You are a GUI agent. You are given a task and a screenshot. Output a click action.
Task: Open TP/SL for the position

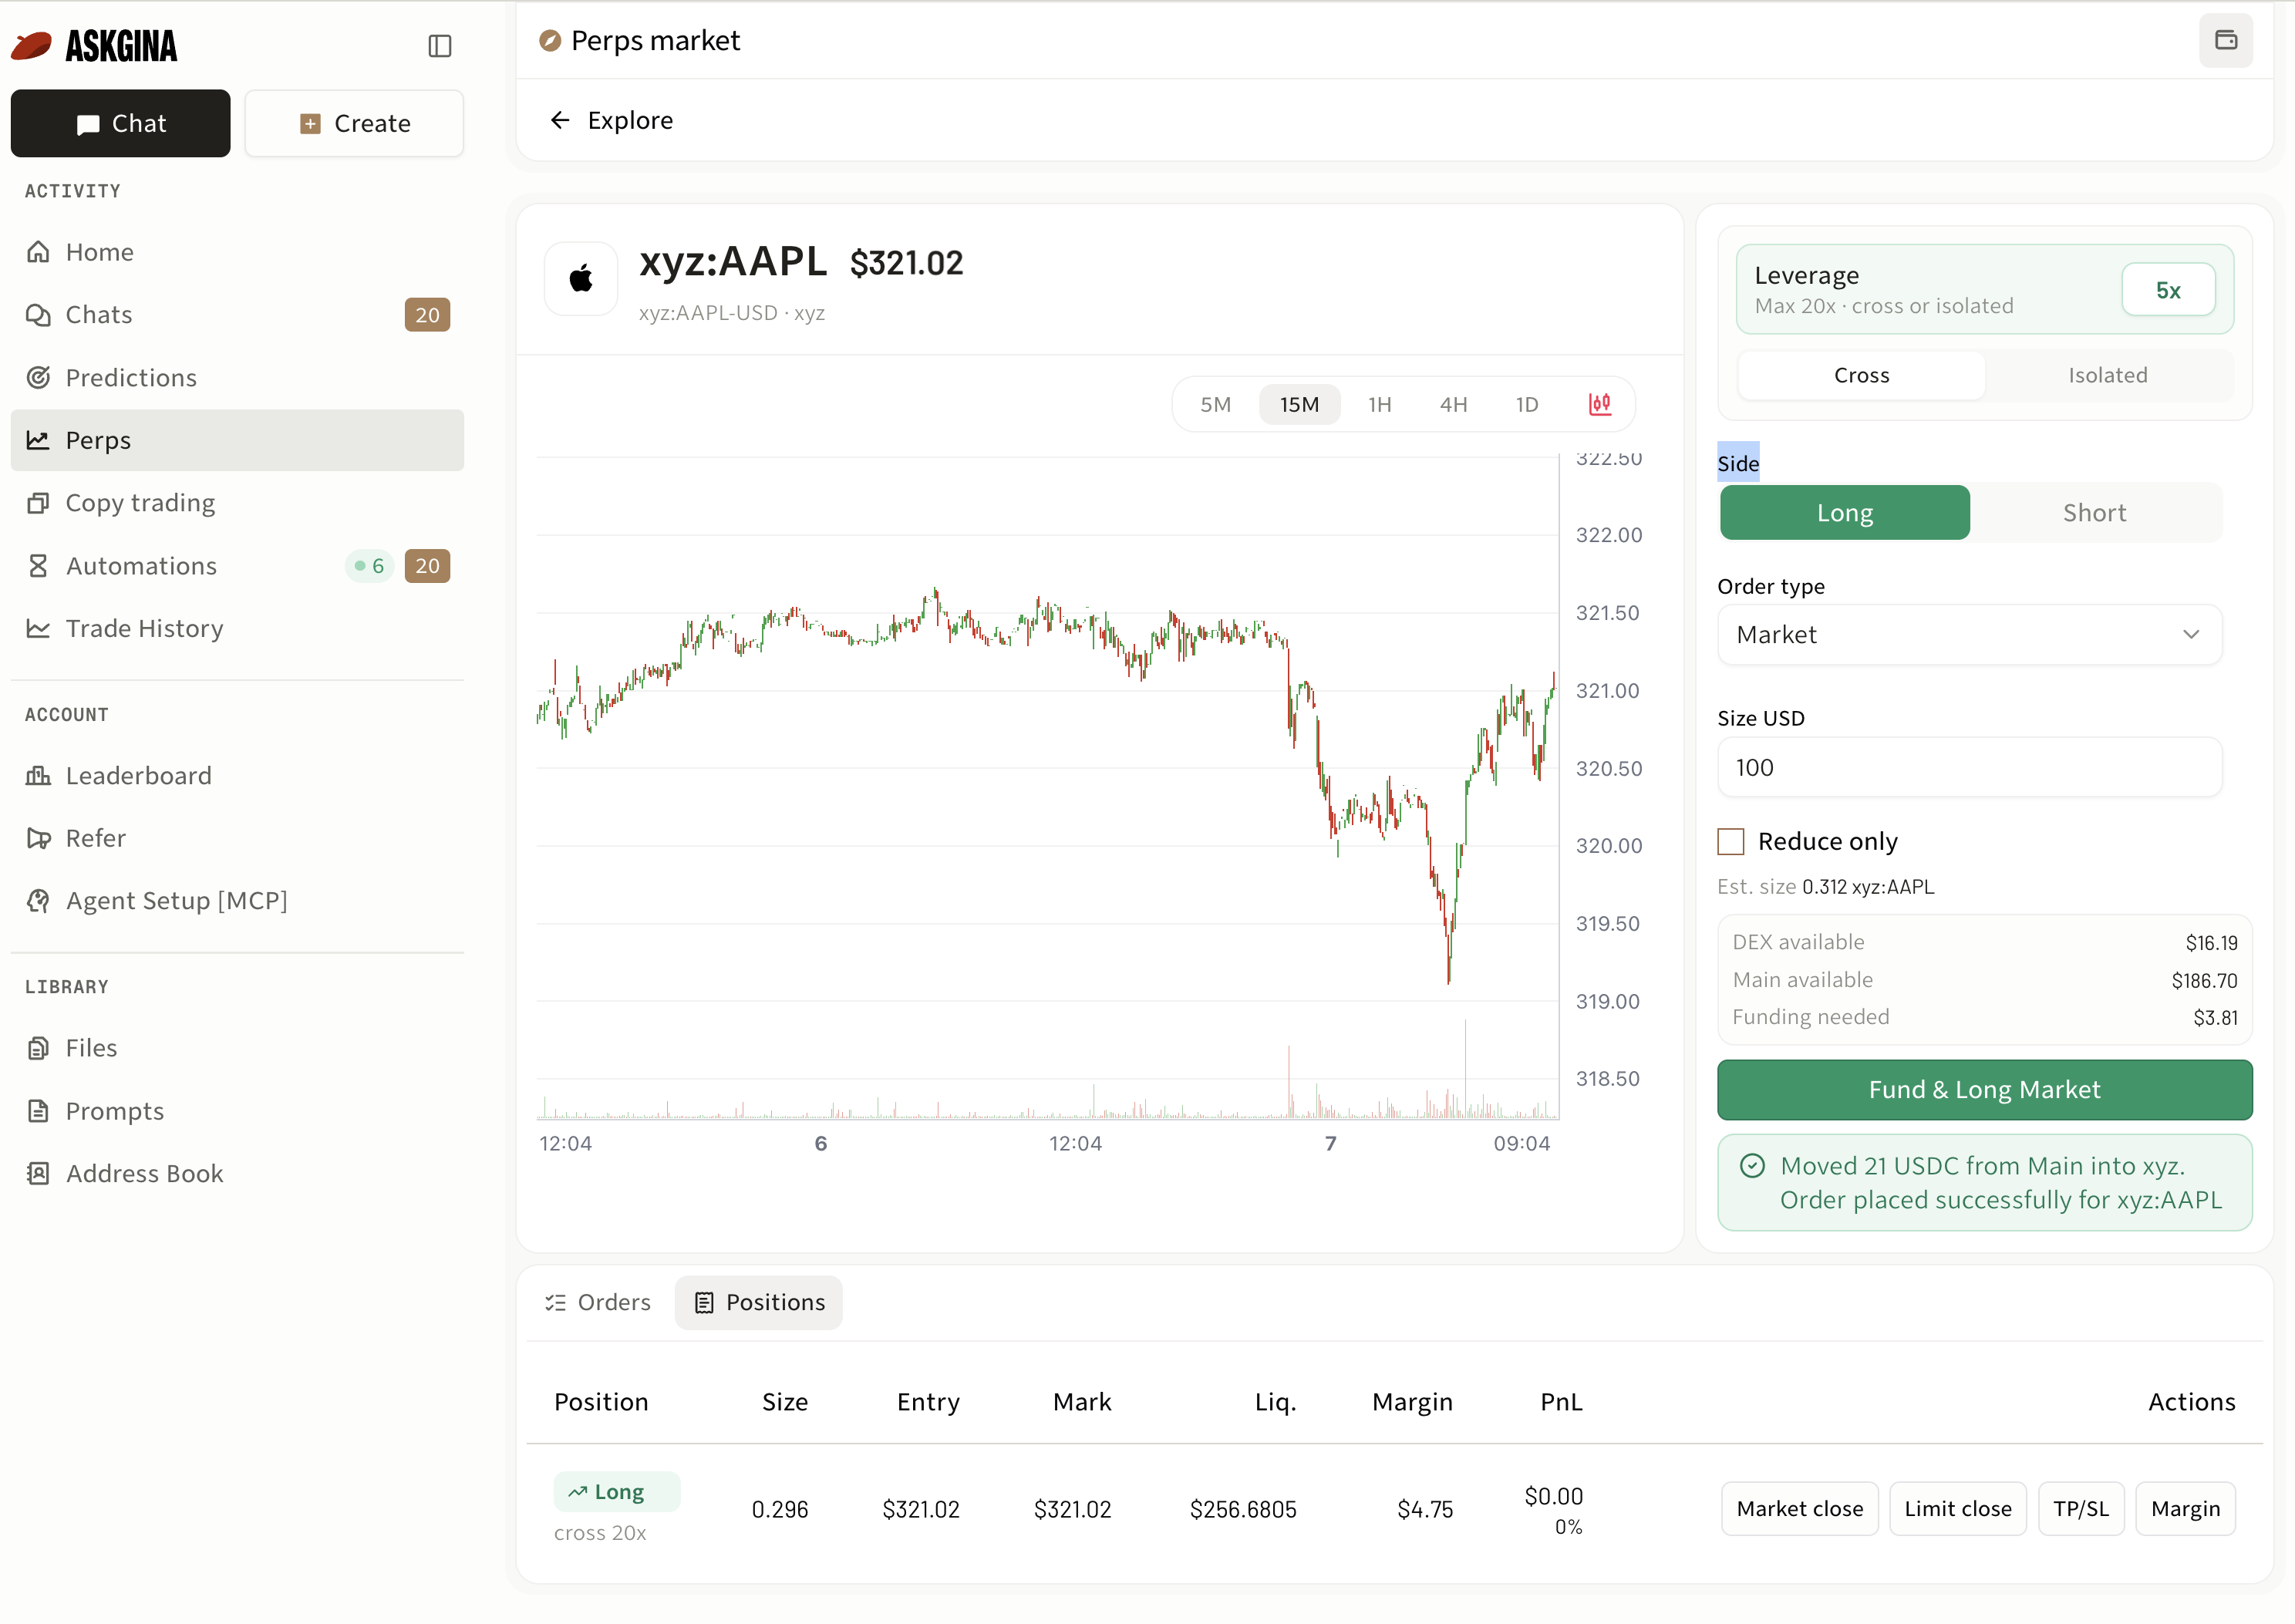(x=2081, y=1509)
